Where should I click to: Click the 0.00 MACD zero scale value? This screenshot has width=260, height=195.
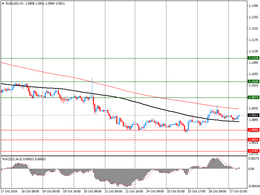click(x=251, y=169)
